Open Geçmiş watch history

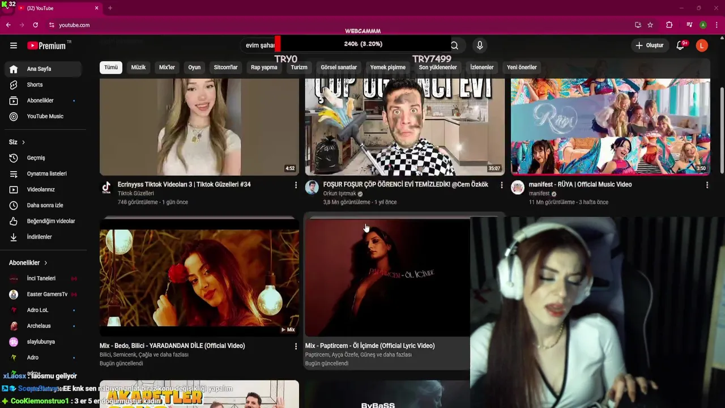(x=43, y=158)
